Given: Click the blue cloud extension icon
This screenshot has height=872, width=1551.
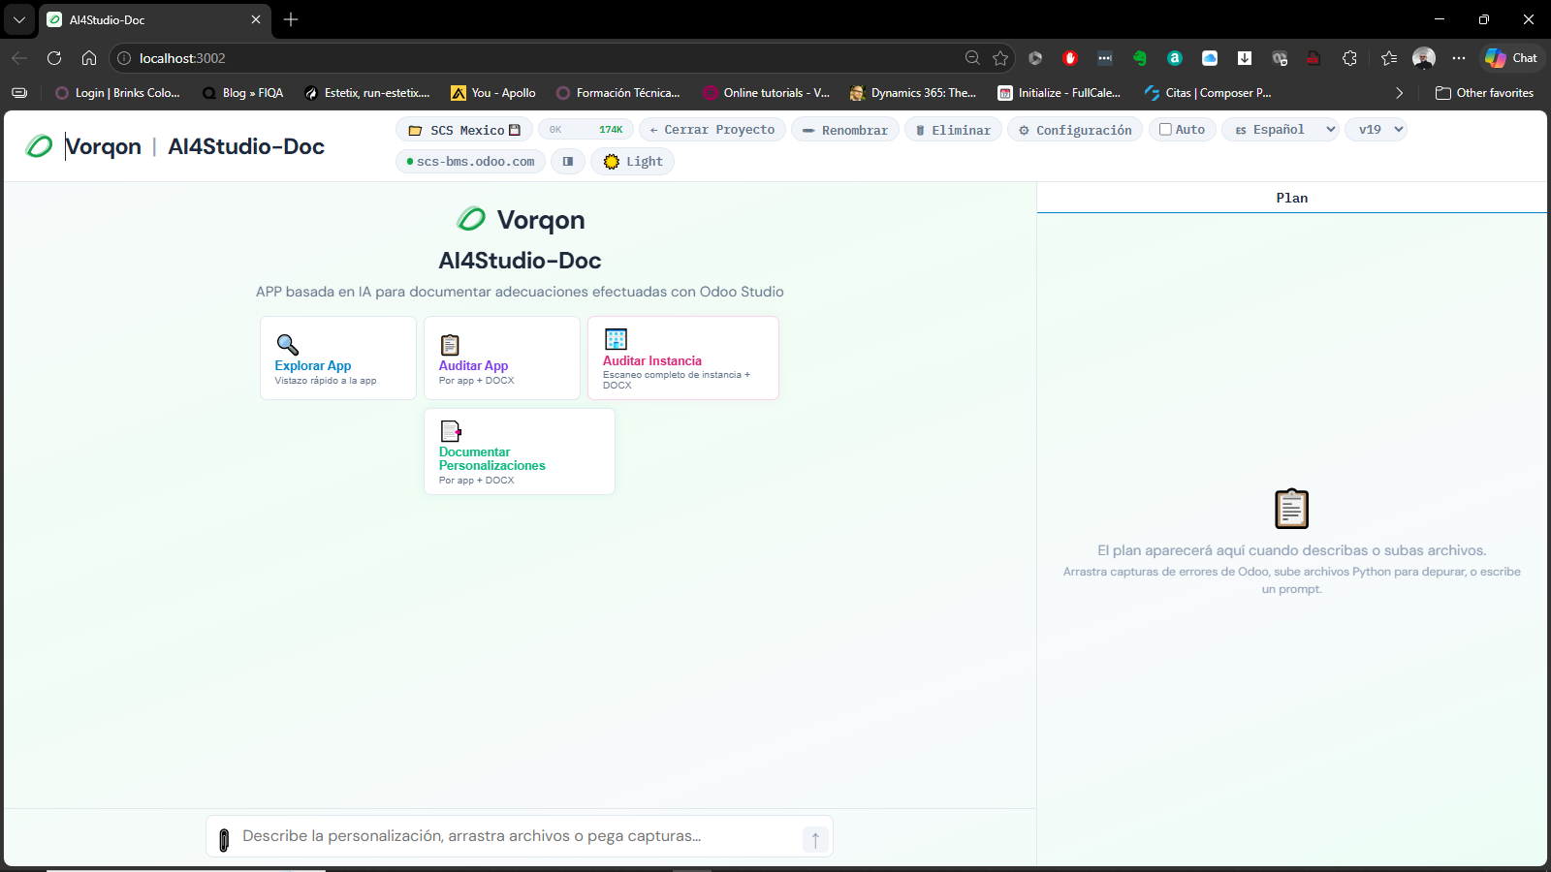Looking at the screenshot, I should click(1210, 58).
